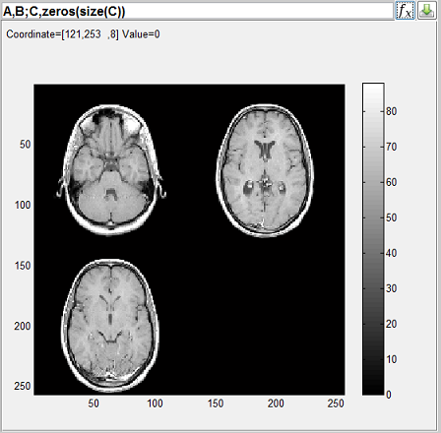
Task: Click the x-axis tick label 250
Action: point(336,403)
